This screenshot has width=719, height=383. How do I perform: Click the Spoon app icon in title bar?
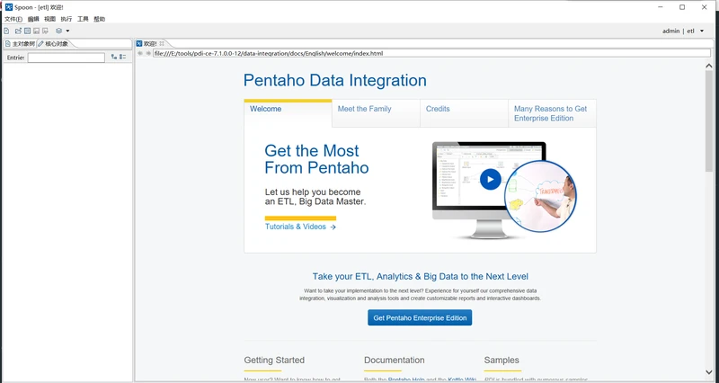(x=9, y=7)
